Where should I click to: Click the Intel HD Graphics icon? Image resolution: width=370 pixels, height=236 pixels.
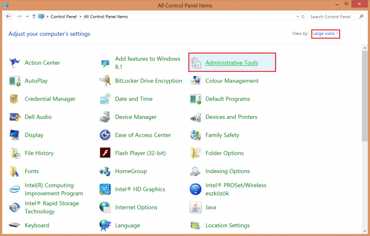(x=105, y=189)
